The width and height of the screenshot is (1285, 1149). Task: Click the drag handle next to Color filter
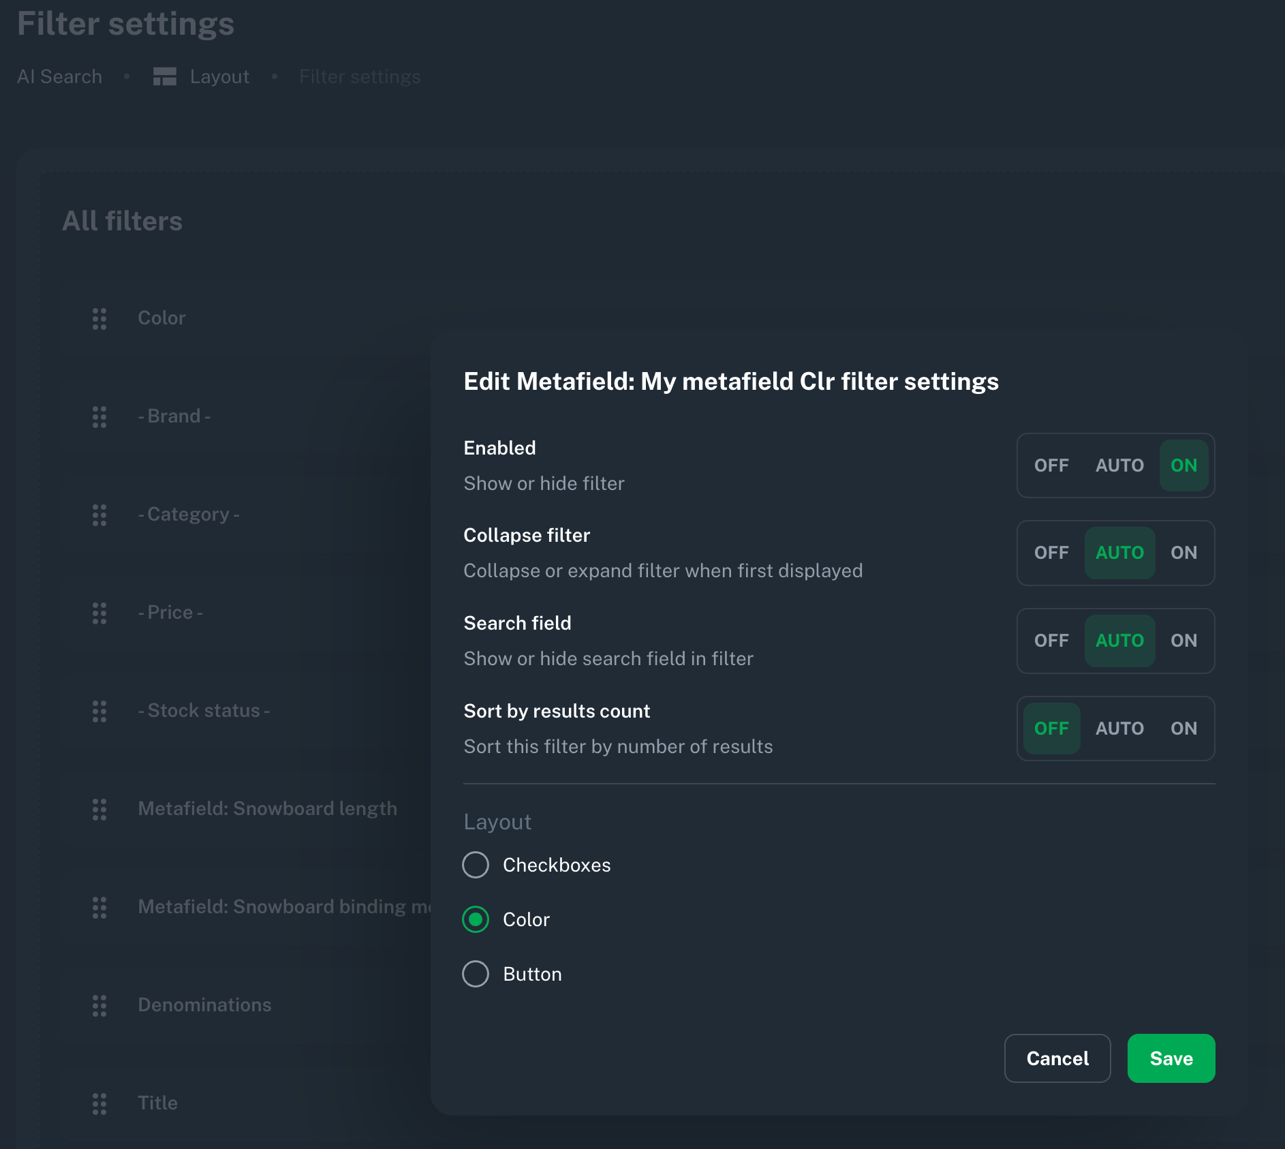pyautogui.click(x=99, y=318)
